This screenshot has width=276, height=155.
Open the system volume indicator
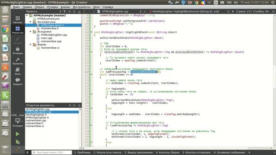tap(236, 3)
